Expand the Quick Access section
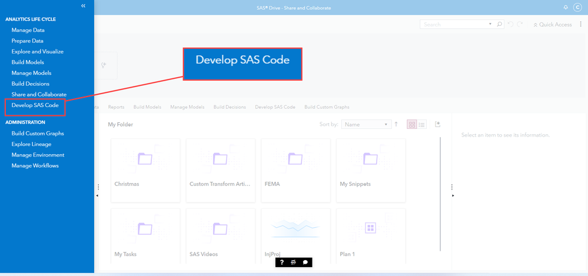This screenshot has width=588, height=276. point(553,24)
